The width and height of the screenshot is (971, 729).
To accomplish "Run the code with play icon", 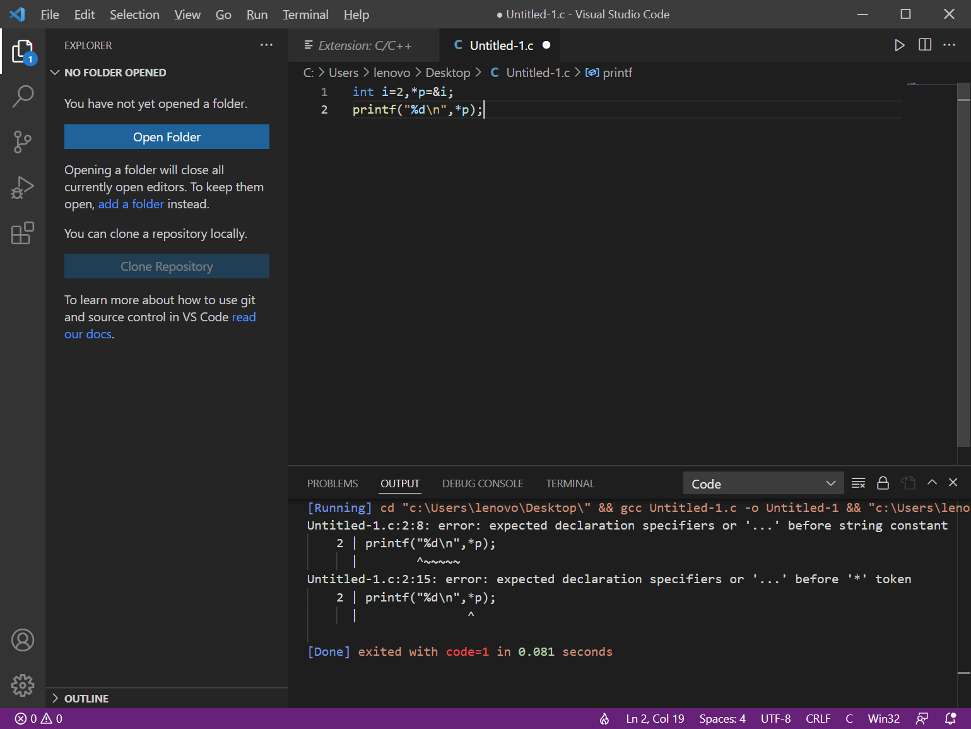I will [900, 45].
